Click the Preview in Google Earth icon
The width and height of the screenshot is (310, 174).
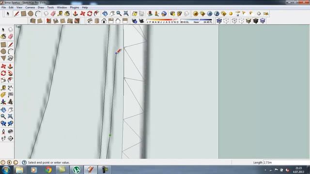[164, 14]
